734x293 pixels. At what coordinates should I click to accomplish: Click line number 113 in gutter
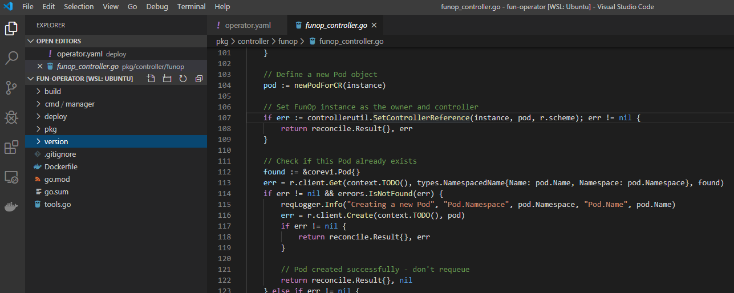[x=224, y=183]
